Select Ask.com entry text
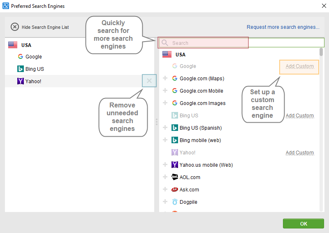Screen dimensions: 329x233 [189, 190]
